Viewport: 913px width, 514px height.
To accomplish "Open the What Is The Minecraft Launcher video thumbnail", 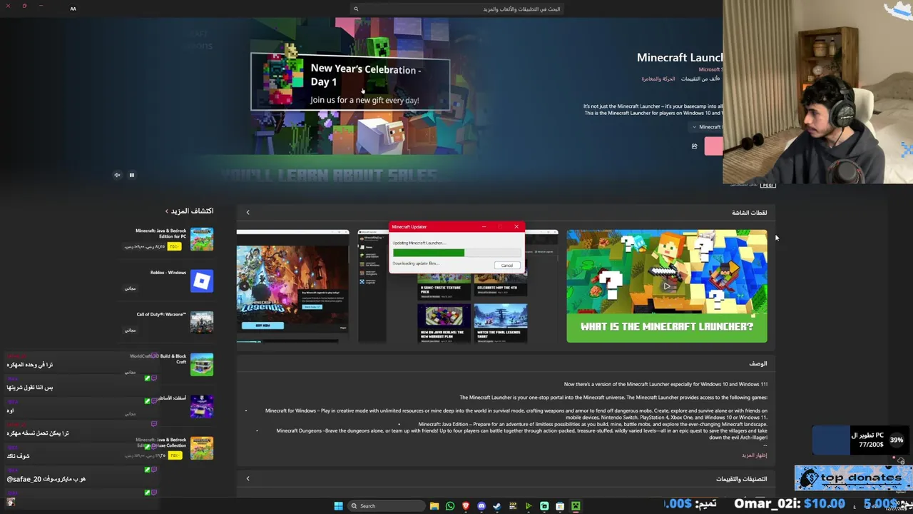I will [667, 286].
